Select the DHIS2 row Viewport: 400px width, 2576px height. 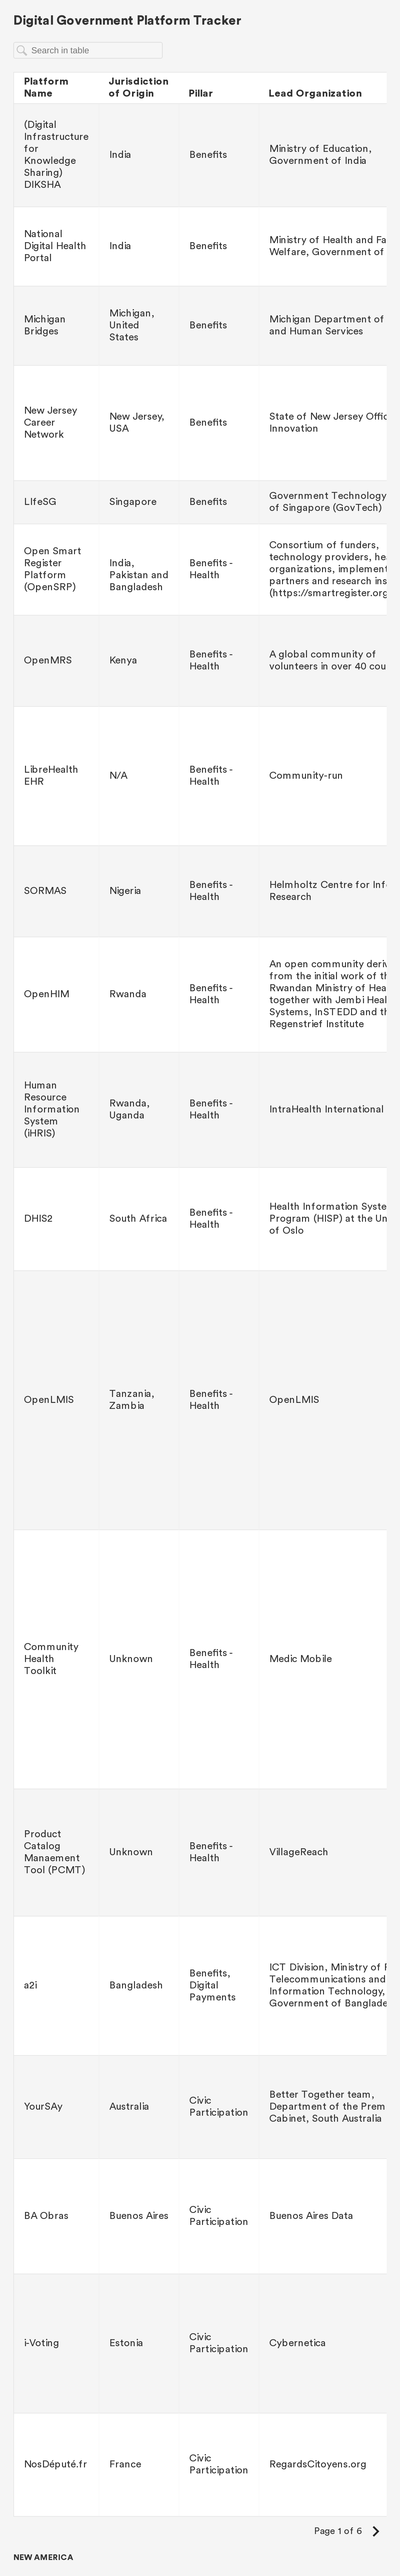point(200,1218)
